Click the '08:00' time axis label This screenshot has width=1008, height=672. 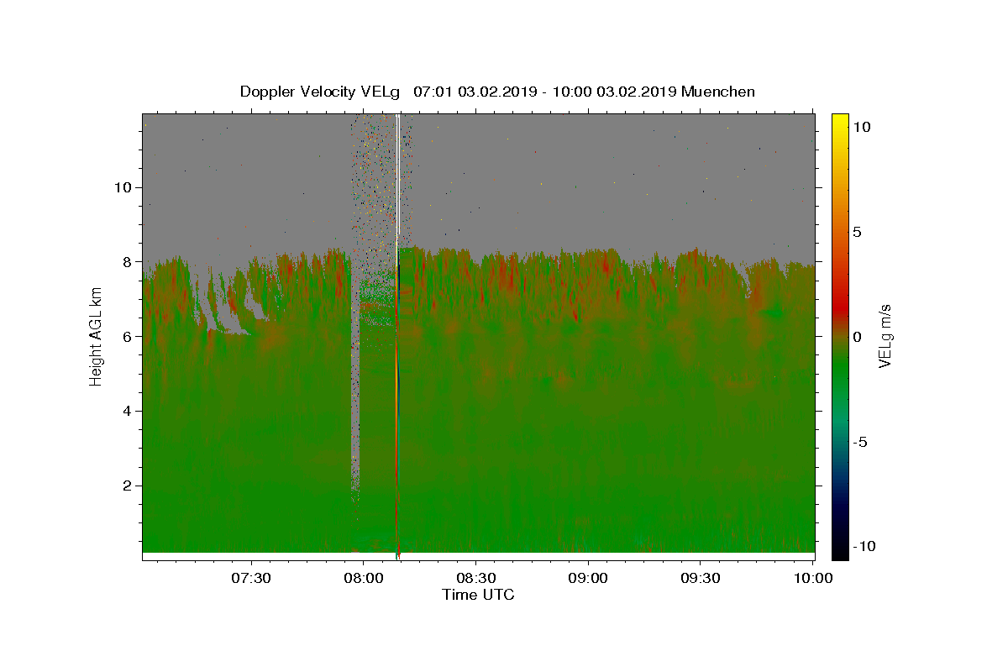[x=364, y=578]
